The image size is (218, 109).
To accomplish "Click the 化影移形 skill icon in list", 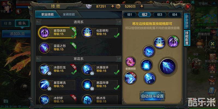I will point(87,32).
